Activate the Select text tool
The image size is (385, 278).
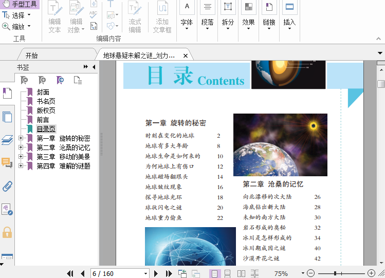coord(13,15)
